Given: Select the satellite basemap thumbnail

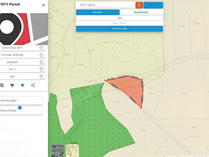Looking at the screenshot, I should 57,150.
